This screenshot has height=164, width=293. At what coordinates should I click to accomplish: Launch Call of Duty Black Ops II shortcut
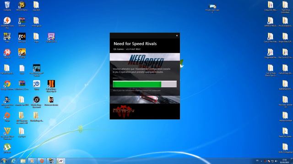pos(51,86)
